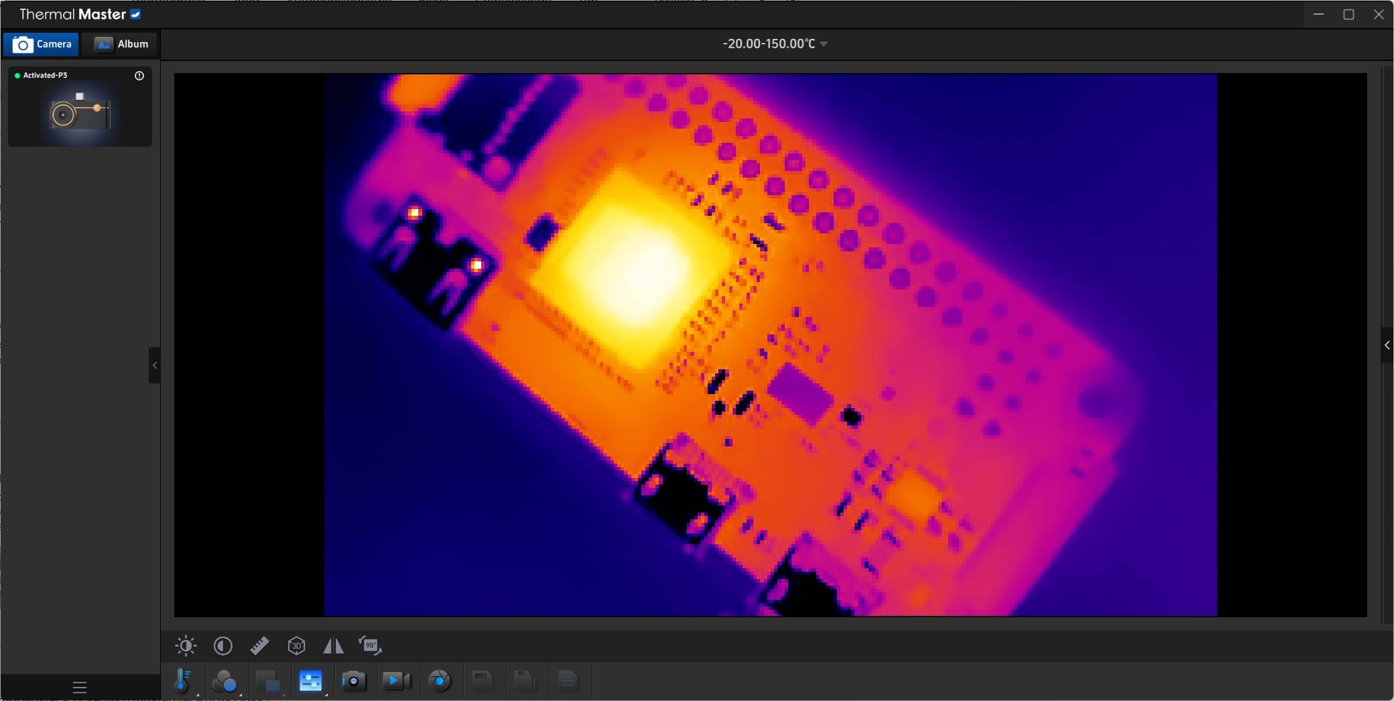Click the shutter aperture calibration icon

(x=440, y=682)
